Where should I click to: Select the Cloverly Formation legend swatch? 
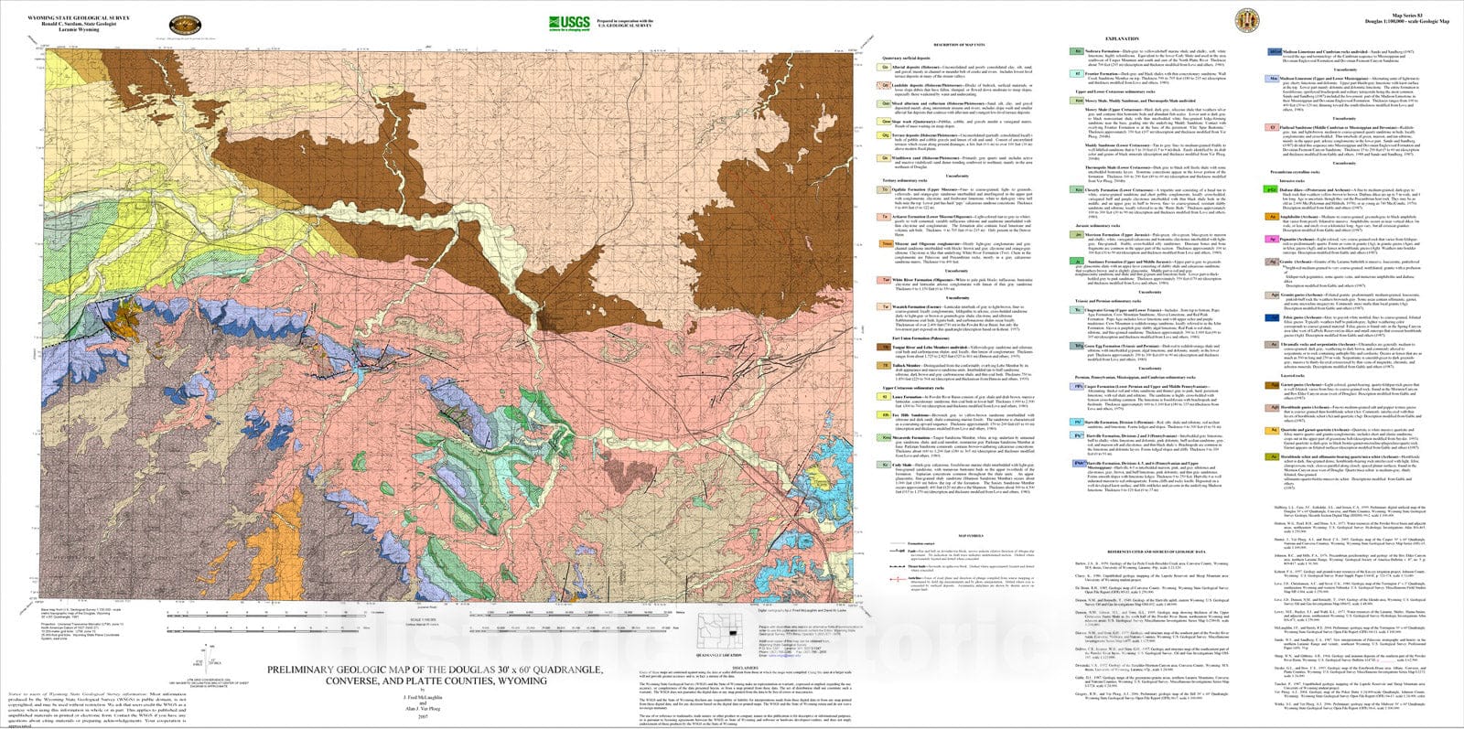click(1079, 188)
